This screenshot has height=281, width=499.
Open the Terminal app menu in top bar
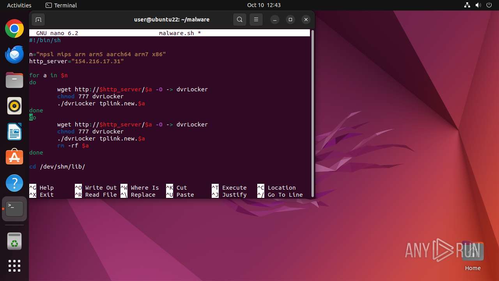coord(61,5)
